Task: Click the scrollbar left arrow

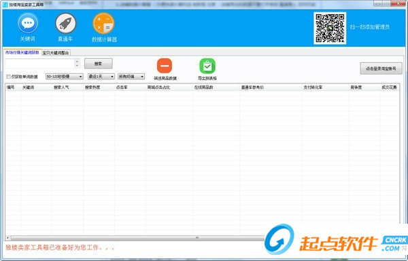Action: coord(7,238)
